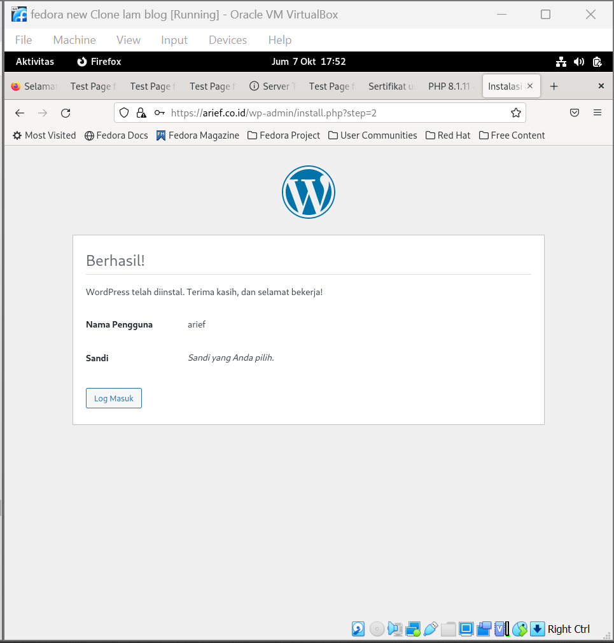Open the VirtualBox Devices menu
This screenshot has width=614, height=643.
[228, 40]
